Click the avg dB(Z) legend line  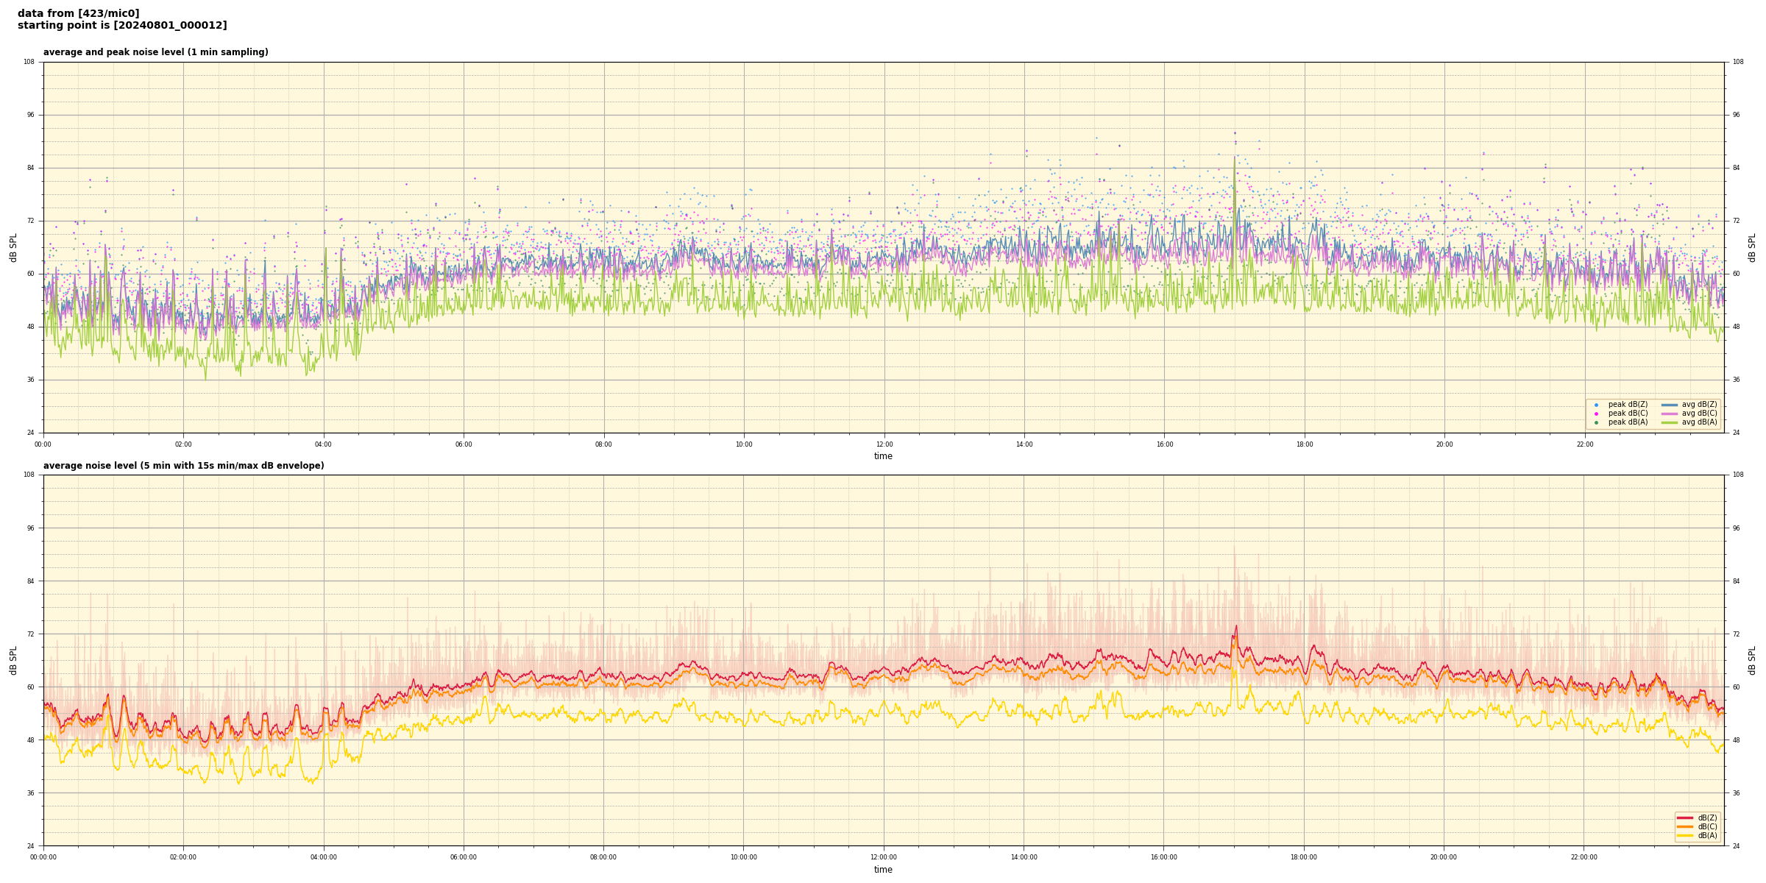(1670, 405)
